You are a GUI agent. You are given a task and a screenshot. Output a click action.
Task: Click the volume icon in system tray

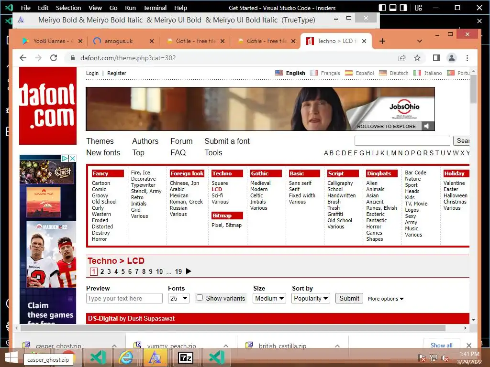pyautogui.click(x=445, y=358)
